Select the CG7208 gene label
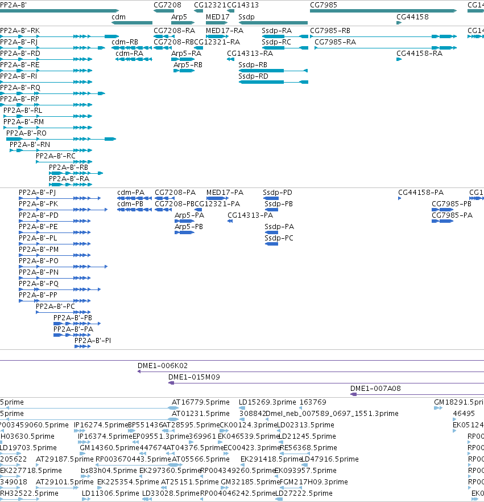 (167, 5)
